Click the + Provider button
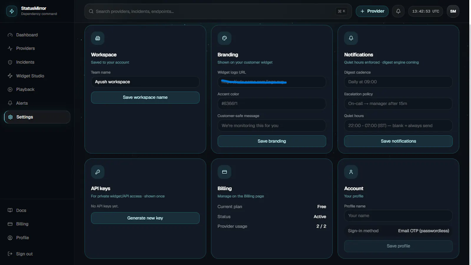471x265 pixels. pos(372,11)
